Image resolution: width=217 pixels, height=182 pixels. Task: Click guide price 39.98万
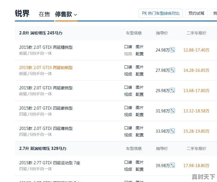163,166
